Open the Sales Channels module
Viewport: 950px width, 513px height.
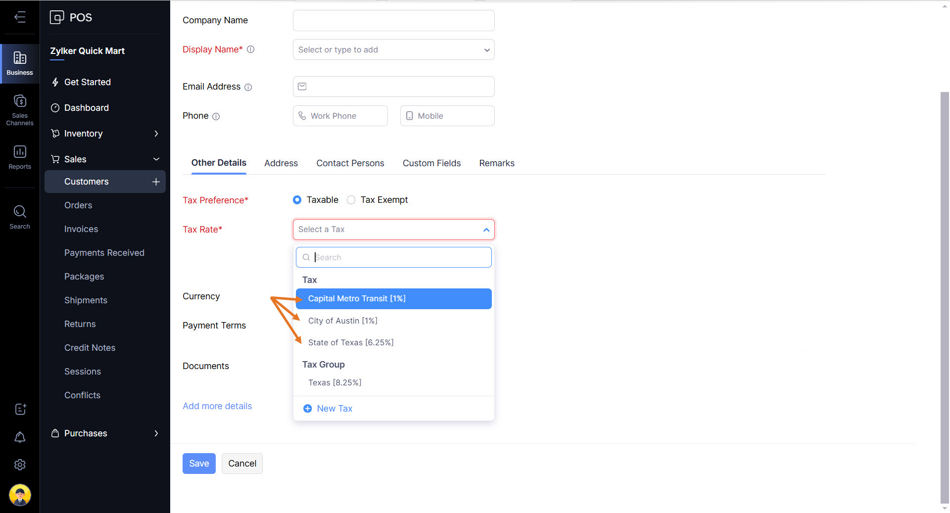[20, 110]
